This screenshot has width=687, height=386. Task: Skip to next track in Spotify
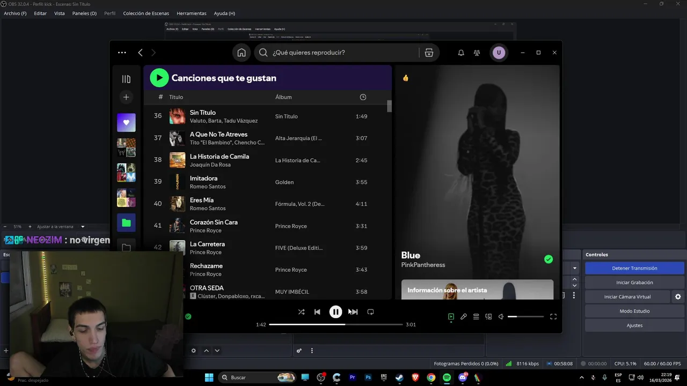click(354, 312)
